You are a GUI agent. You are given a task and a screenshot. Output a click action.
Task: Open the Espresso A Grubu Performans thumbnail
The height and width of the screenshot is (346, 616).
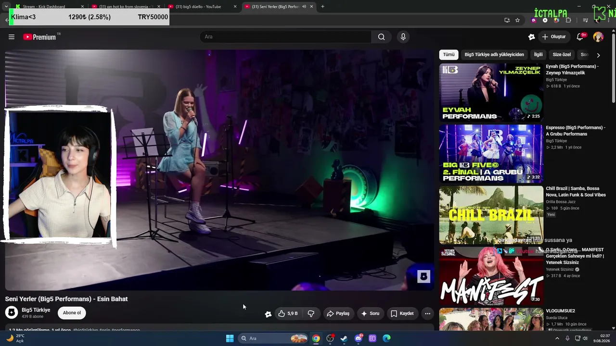[x=491, y=153]
